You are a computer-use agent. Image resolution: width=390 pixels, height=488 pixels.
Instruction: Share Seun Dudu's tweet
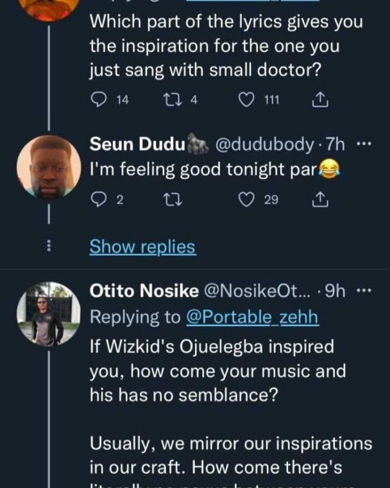[x=319, y=200]
